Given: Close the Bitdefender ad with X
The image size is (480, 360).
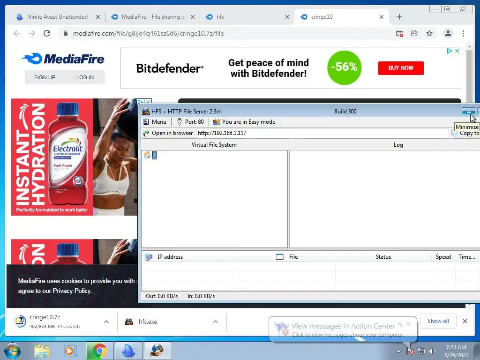Looking at the screenshot, I should 457,51.
